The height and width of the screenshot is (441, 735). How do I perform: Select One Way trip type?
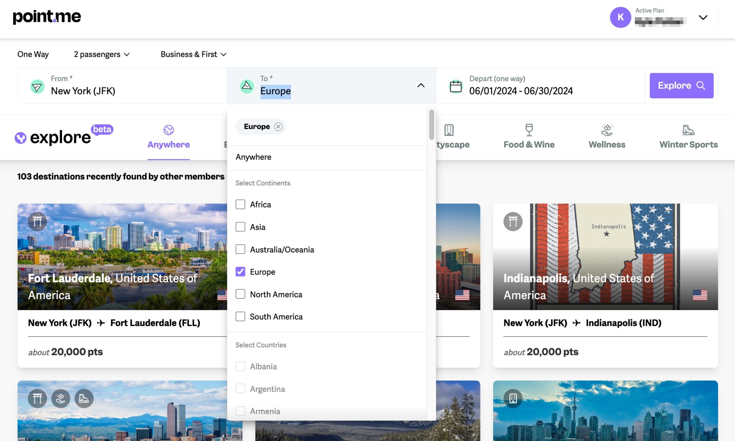[33, 54]
